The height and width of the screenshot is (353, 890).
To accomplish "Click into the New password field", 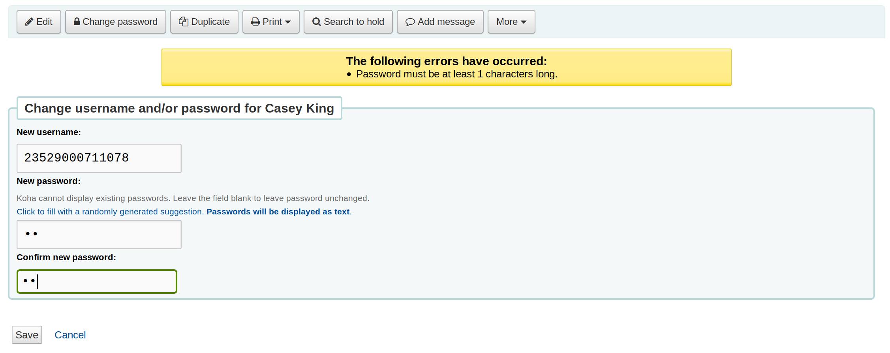I will 99,234.
